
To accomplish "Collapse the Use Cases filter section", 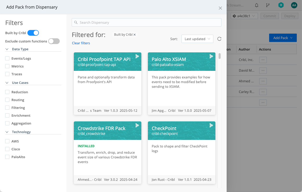I will [7, 83].
